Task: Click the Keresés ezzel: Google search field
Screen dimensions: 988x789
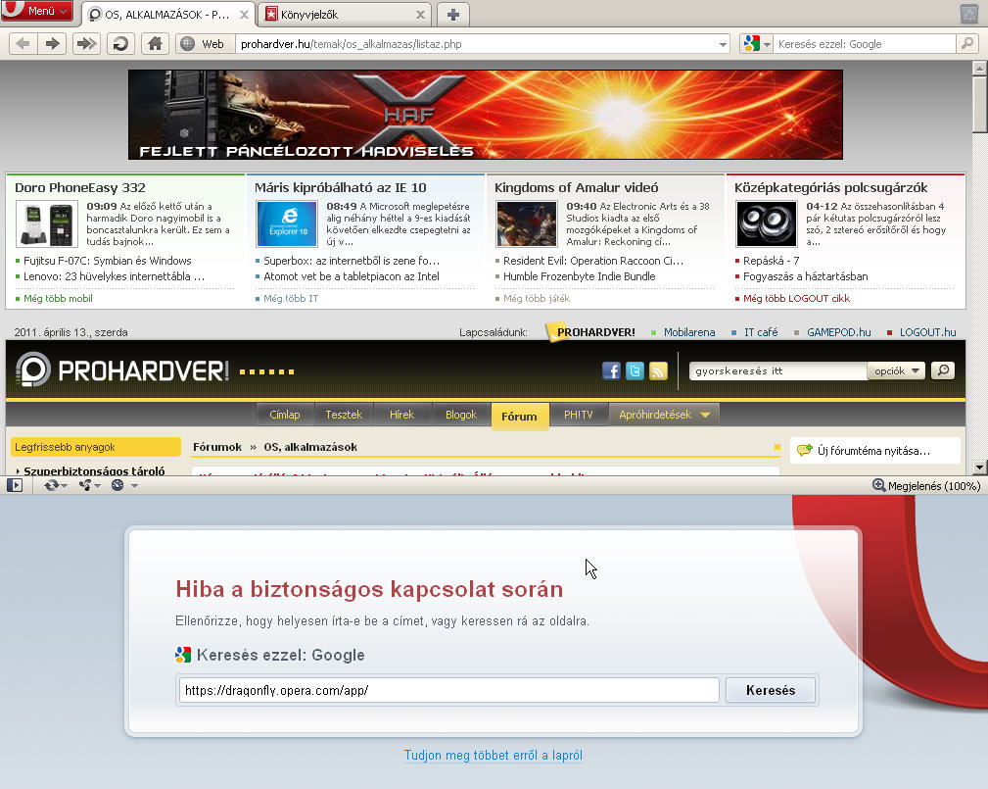Action: [x=865, y=44]
